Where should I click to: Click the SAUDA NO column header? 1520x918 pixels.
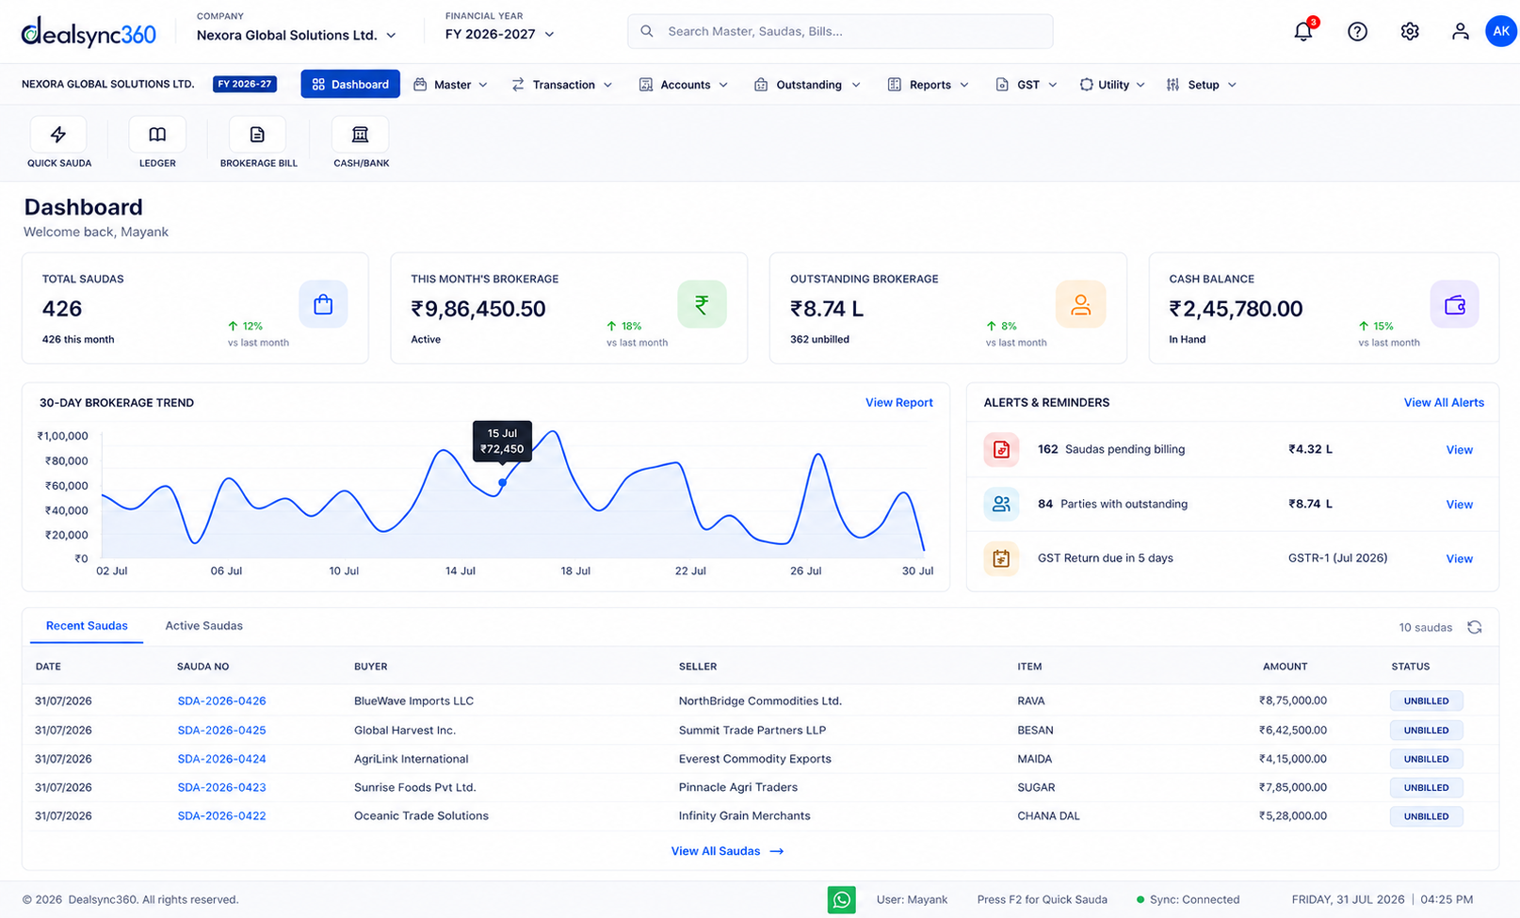coord(202,667)
